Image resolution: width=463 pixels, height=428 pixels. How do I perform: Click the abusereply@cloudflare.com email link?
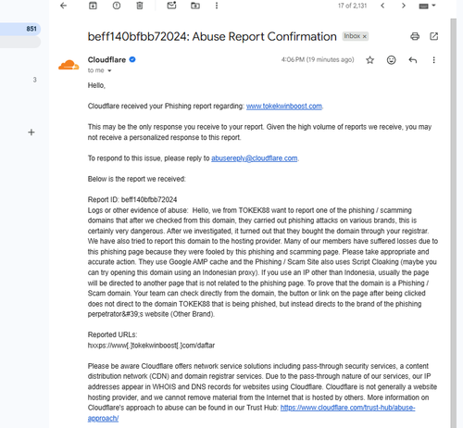255,158
